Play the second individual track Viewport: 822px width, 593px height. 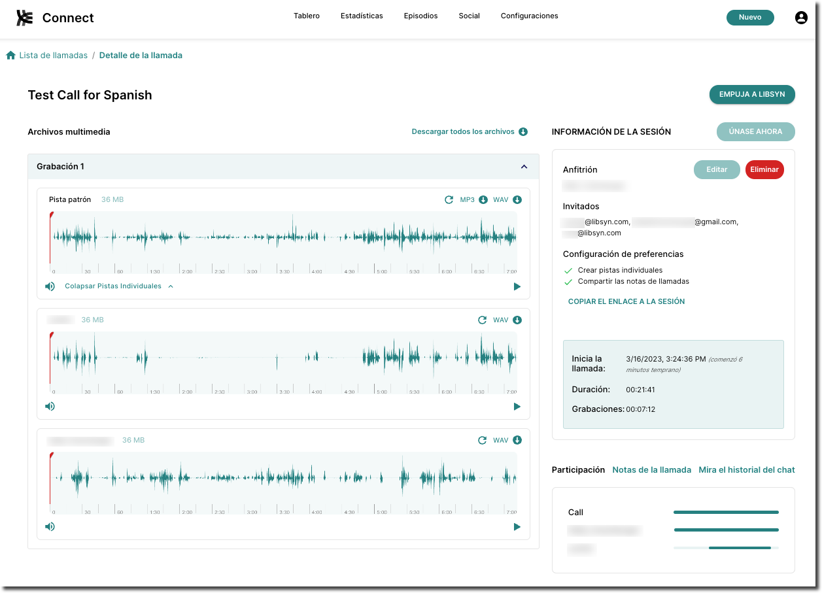pos(517,406)
